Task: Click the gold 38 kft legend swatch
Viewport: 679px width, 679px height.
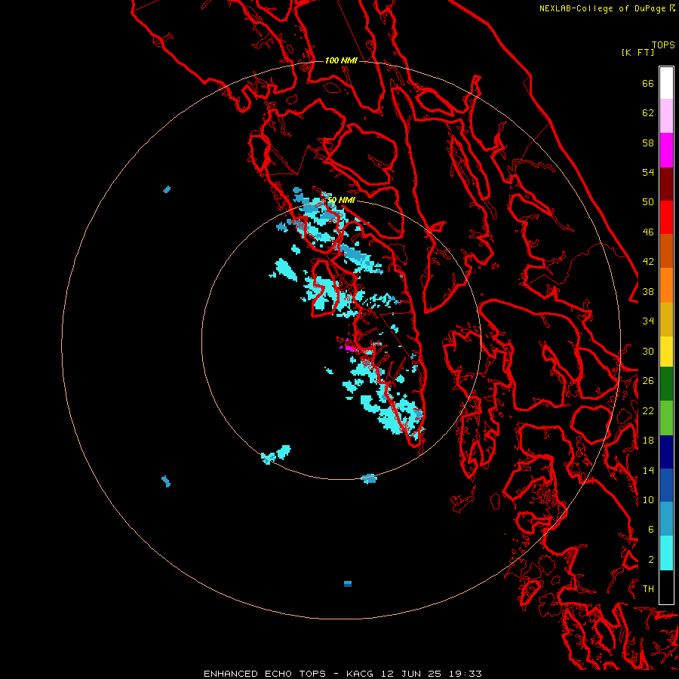Action: pyautogui.click(x=666, y=319)
